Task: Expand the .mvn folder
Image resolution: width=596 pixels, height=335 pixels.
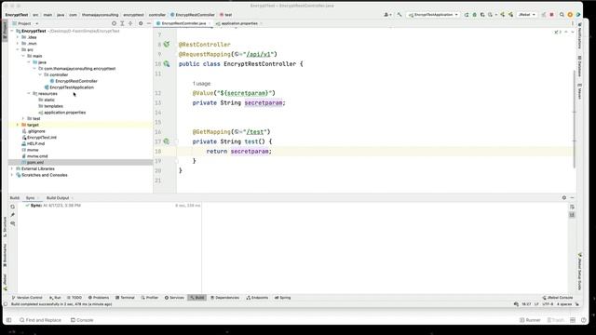Action: click(x=18, y=44)
